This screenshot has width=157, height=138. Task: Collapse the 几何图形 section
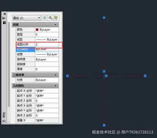pyautogui.click(x=56, y=86)
